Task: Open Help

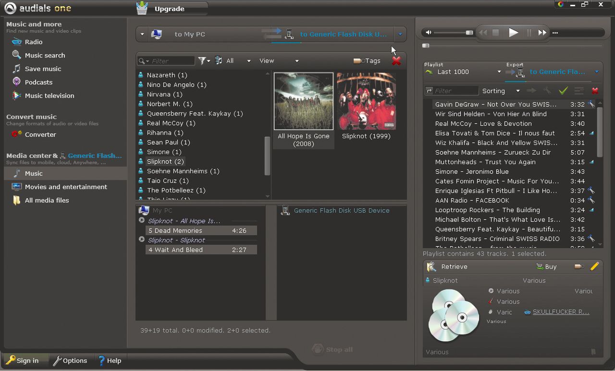Action: (109, 360)
